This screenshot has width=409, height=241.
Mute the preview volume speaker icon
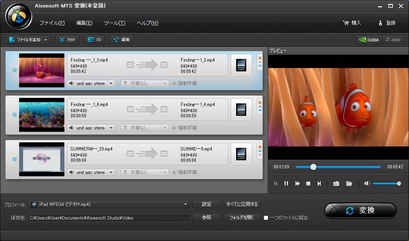[x=367, y=184]
